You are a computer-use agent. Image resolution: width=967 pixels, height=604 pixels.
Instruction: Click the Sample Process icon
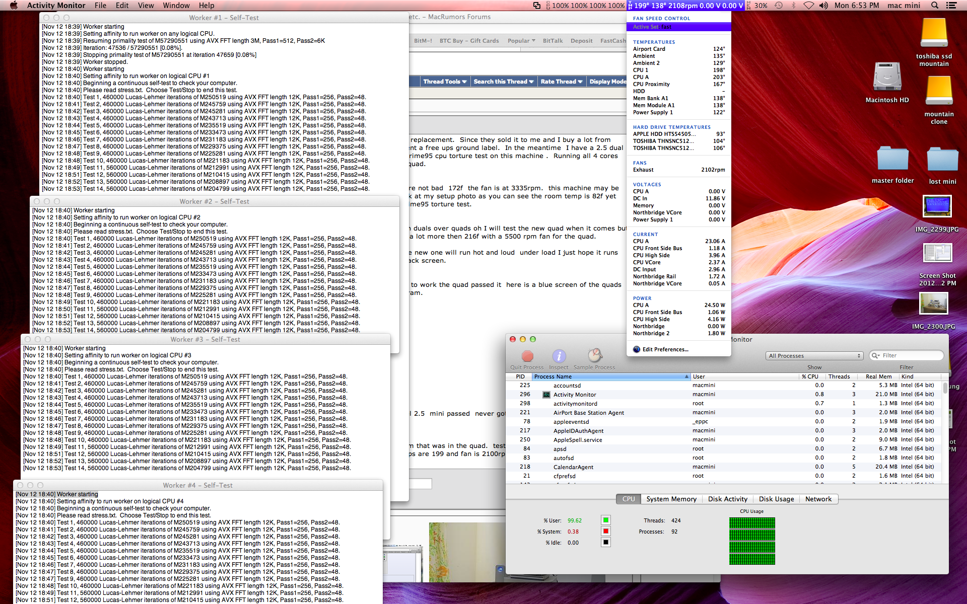[595, 355]
